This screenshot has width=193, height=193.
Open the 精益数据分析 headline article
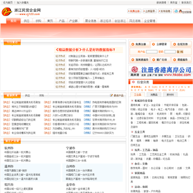[85, 50]
